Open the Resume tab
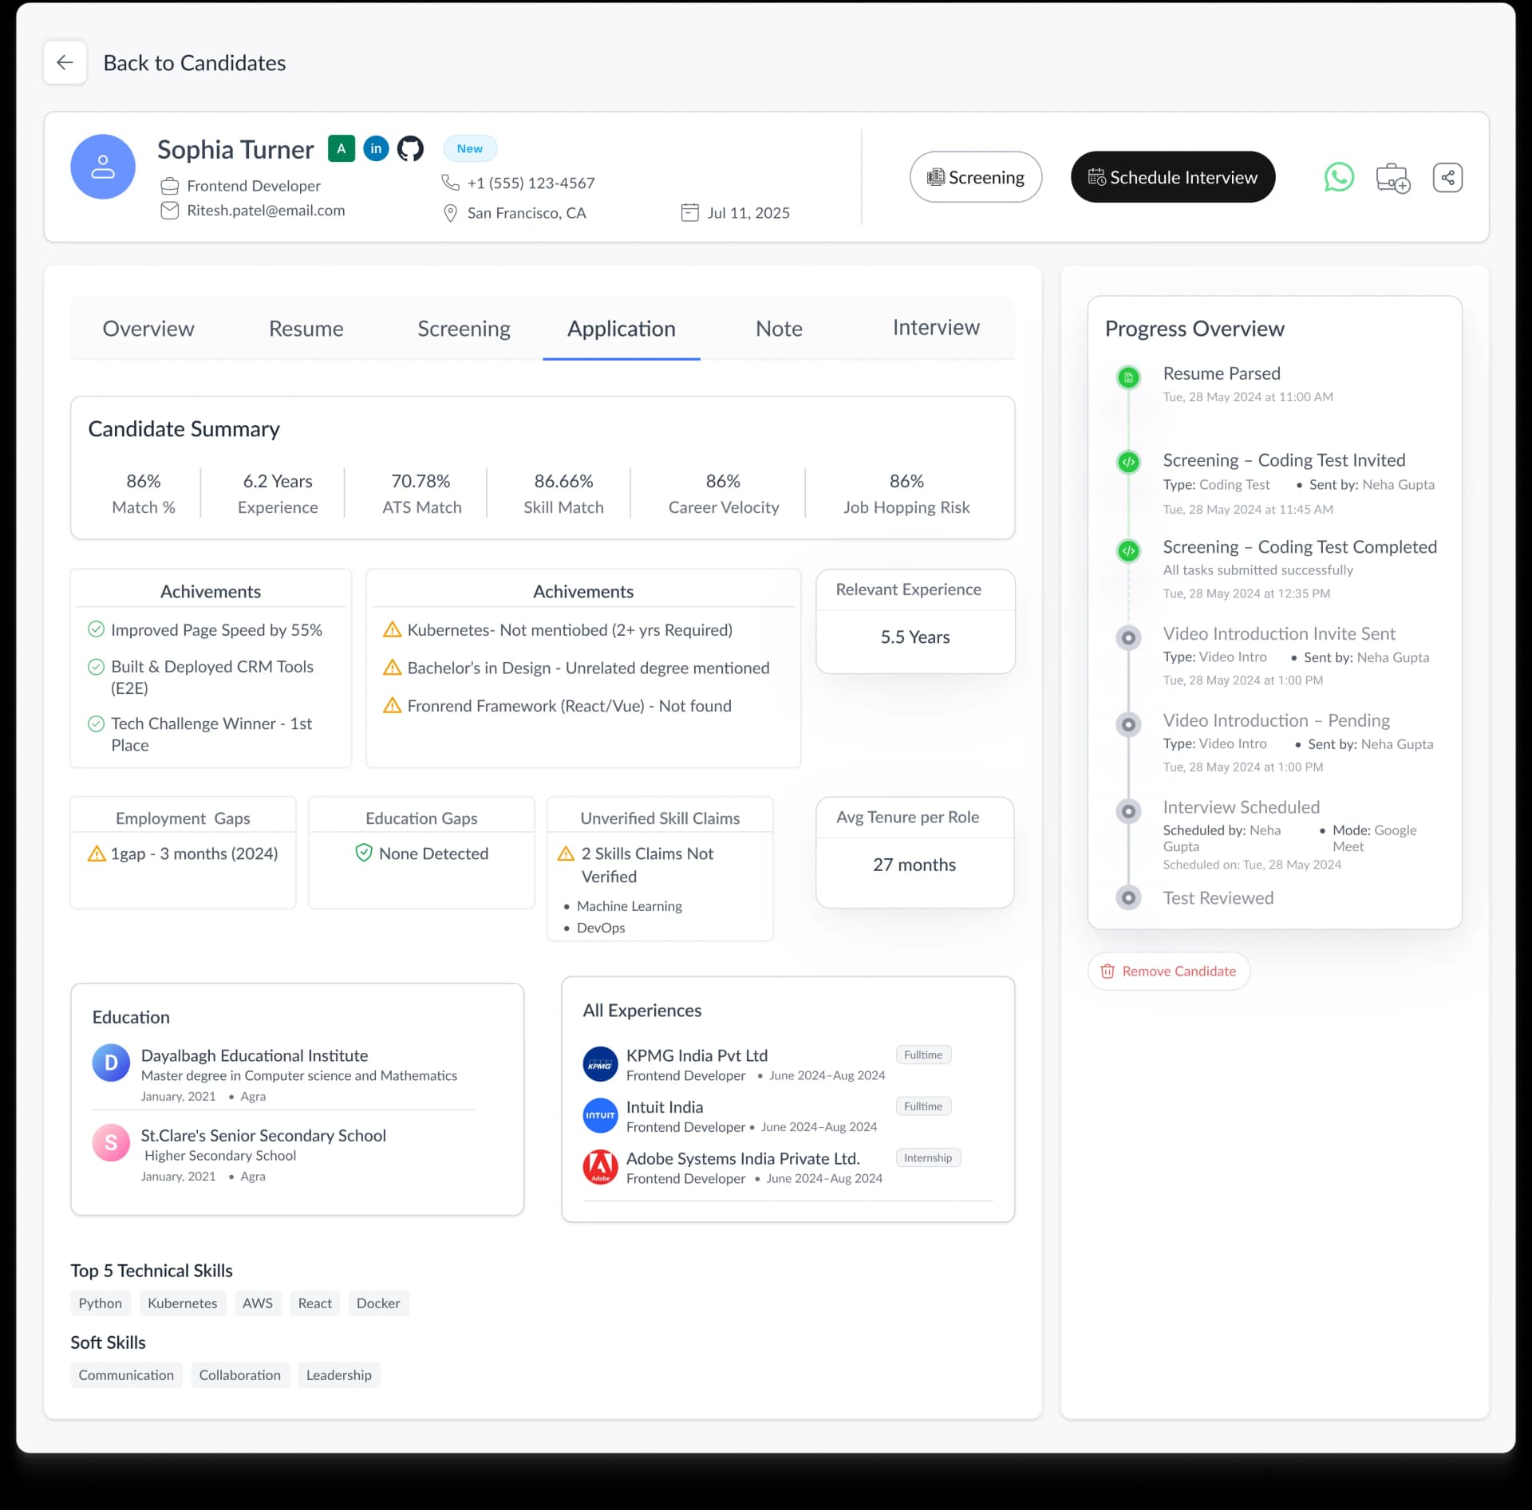The width and height of the screenshot is (1532, 1510). pyautogui.click(x=306, y=328)
